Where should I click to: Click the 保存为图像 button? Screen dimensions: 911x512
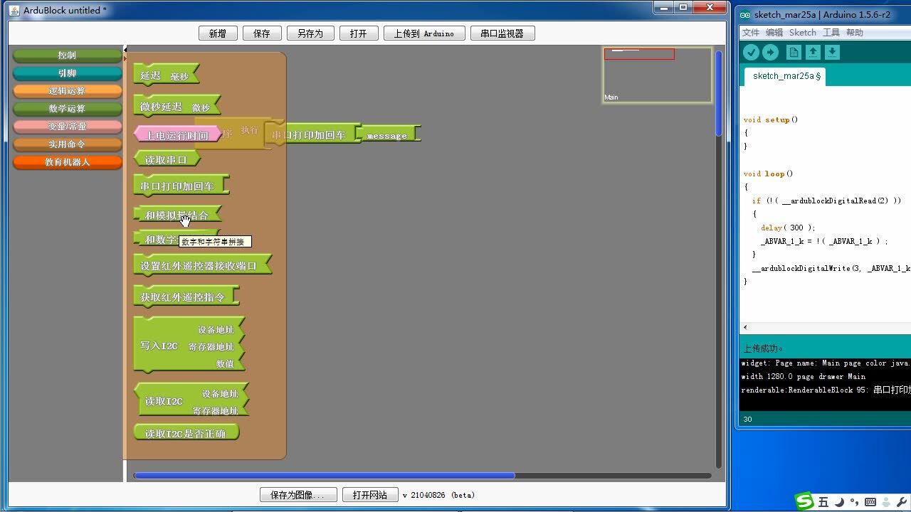click(298, 495)
